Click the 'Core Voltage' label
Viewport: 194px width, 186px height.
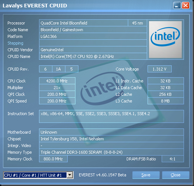[x=127, y=69]
